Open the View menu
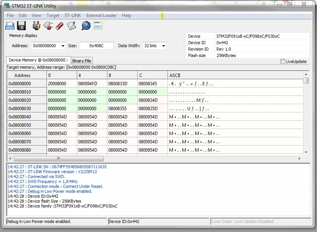Image resolution: width=317 pixels, height=232 pixels. pyautogui.click(x=36, y=15)
